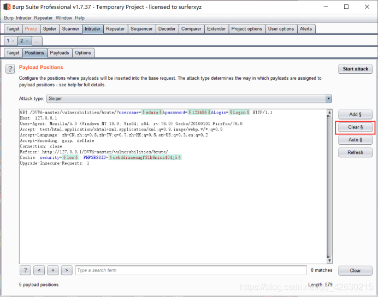
Task: Click the request editor scroll up arrow
Action: tap(329, 112)
